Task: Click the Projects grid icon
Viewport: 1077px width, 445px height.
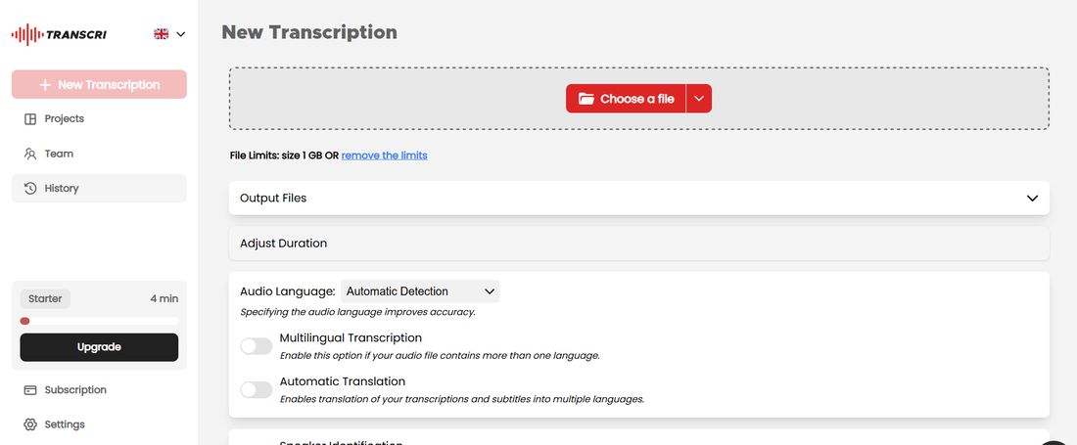Action: (30, 119)
